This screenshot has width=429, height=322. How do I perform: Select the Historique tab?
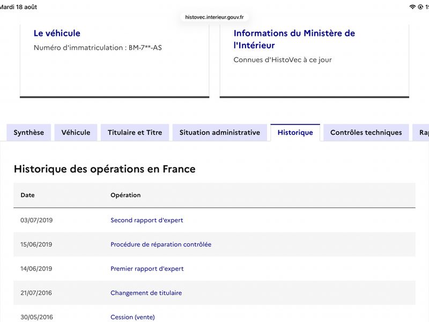(295, 133)
